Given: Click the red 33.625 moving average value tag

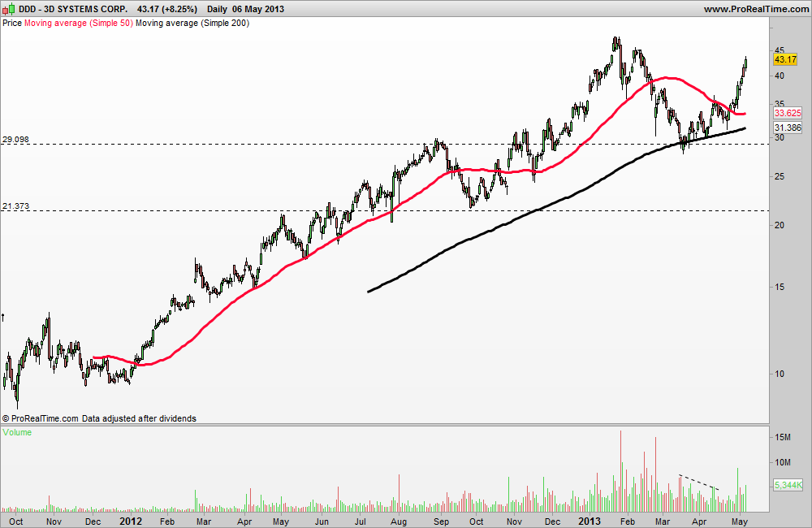Looking at the screenshot, I should (788, 113).
